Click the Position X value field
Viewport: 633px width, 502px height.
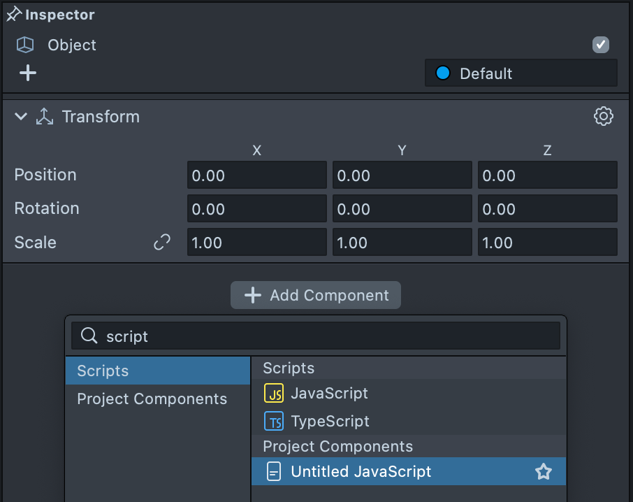256,175
